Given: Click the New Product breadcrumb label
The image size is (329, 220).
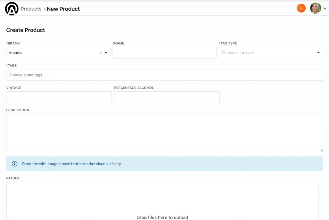Looking at the screenshot, I should (x=63, y=9).
